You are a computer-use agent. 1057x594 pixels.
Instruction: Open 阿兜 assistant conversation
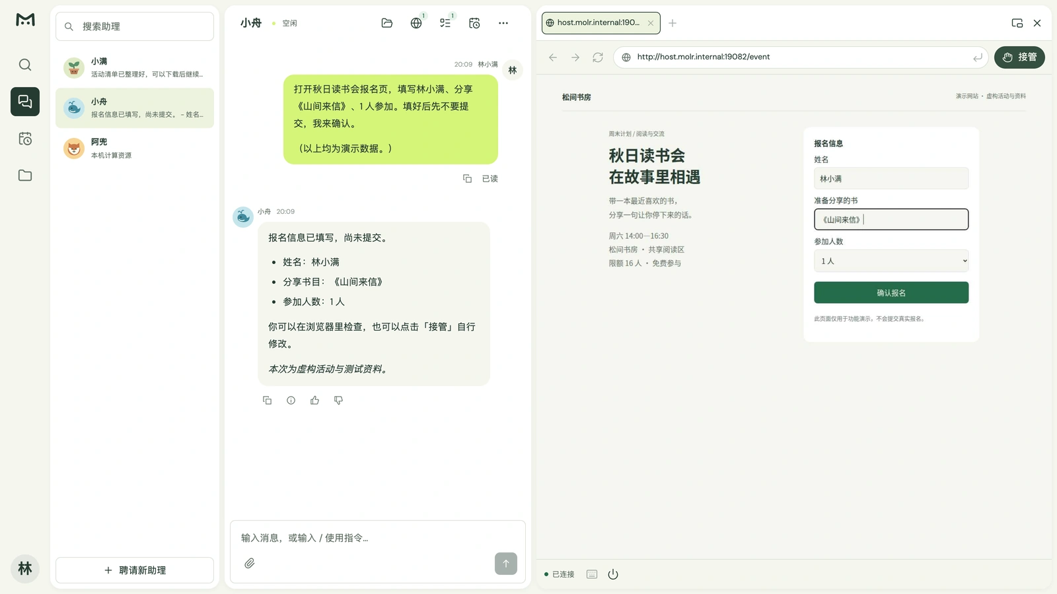tap(135, 148)
